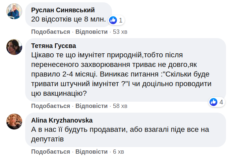Click the like reaction icon on Руслан's comment
Screen dimensions: 234x157
coord(113,20)
